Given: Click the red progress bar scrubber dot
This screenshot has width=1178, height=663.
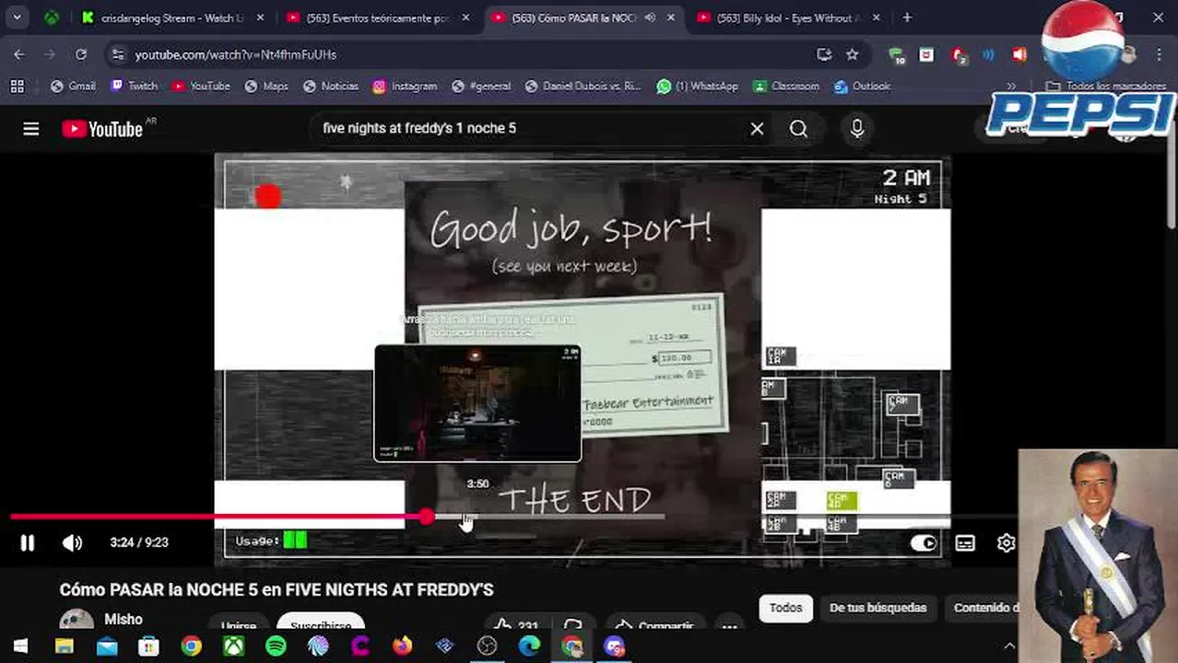Looking at the screenshot, I should point(427,517).
